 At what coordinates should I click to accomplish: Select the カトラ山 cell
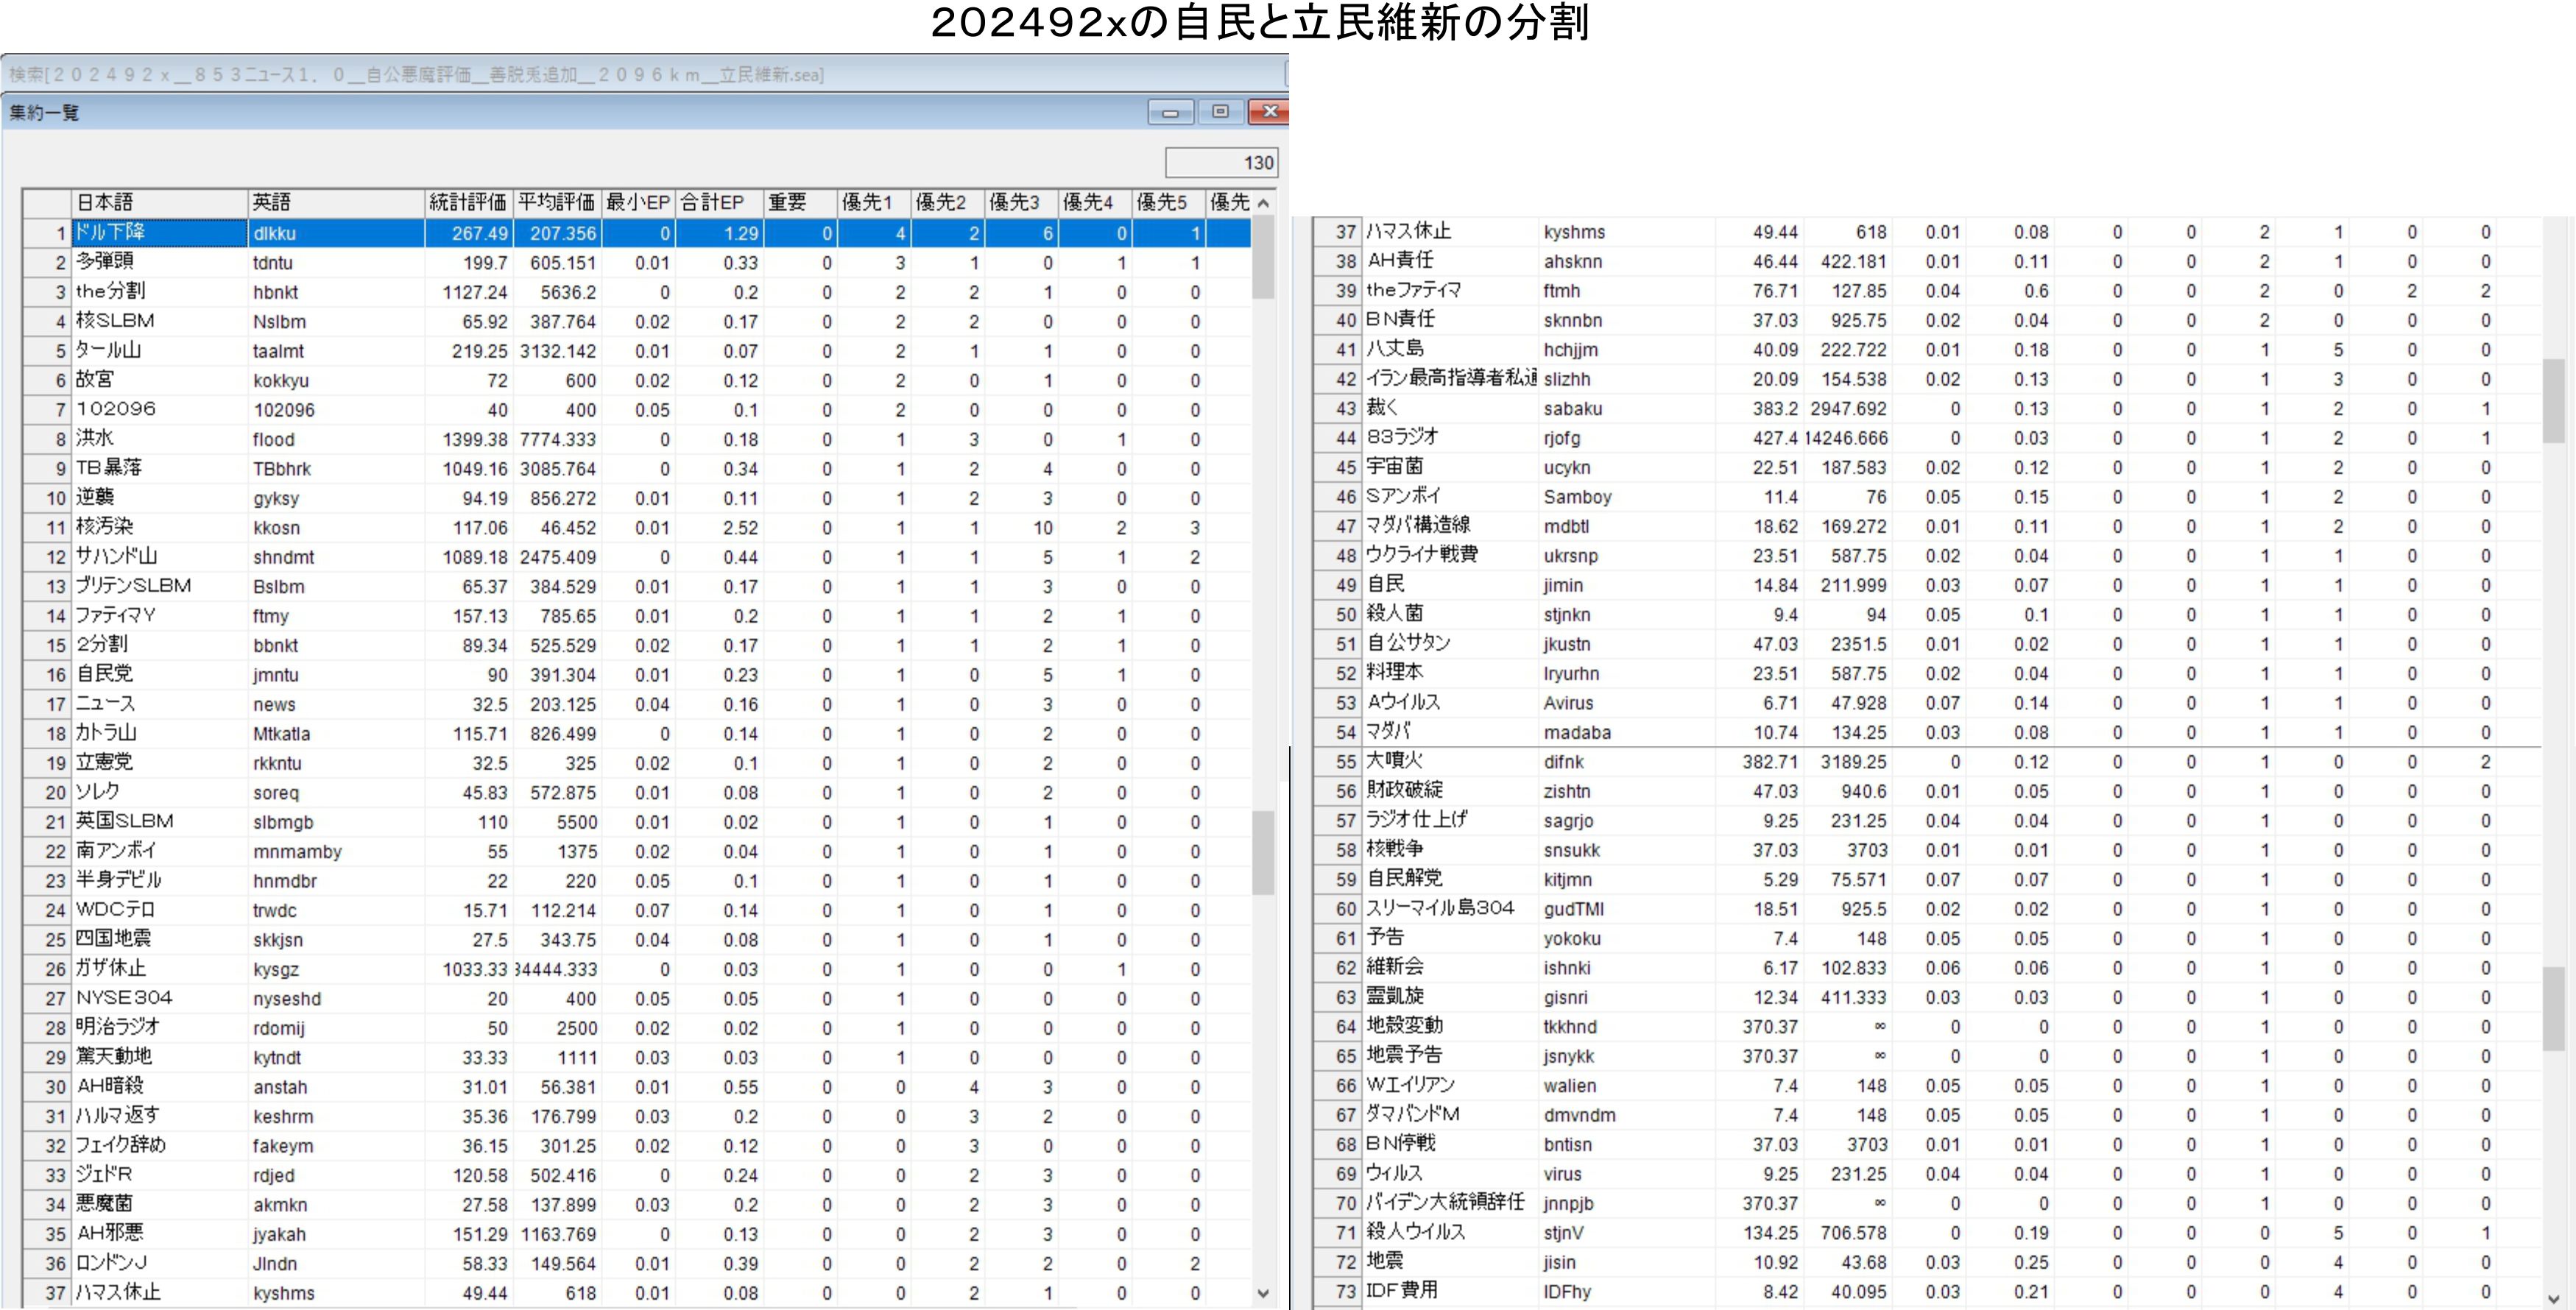(159, 733)
